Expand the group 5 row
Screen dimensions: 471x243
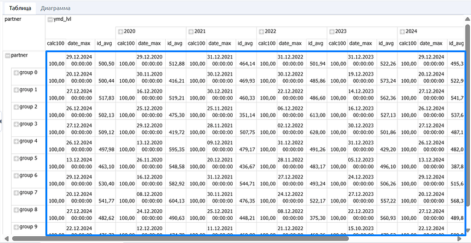click(16, 158)
